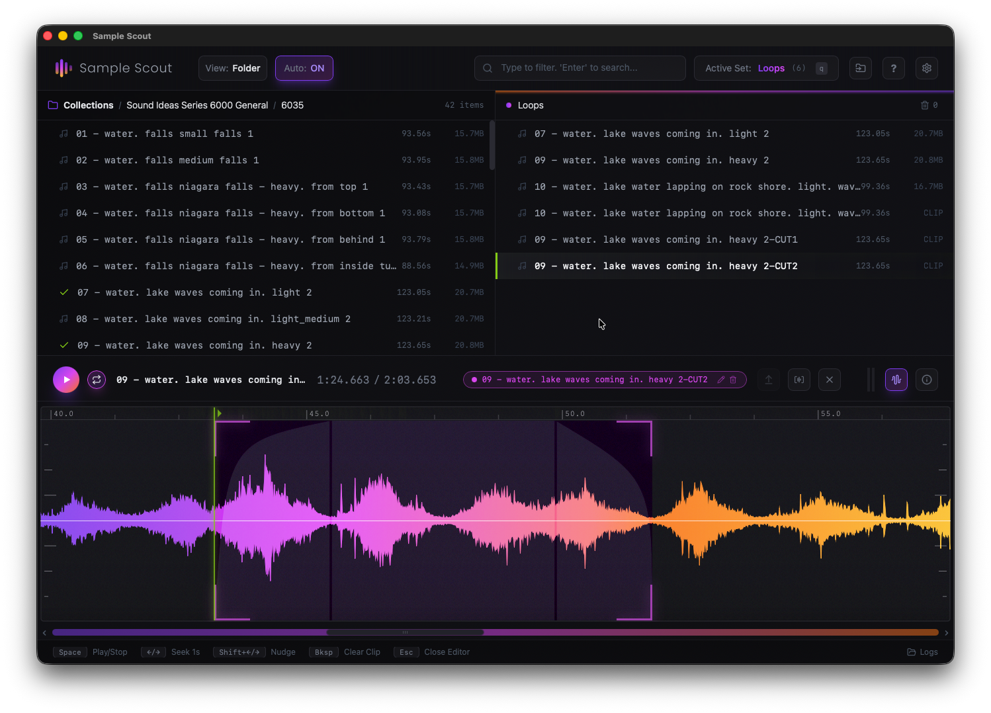Go to Sound Ideas Series 6000 General
The image size is (991, 713).
pyautogui.click(x=197, y=105)
